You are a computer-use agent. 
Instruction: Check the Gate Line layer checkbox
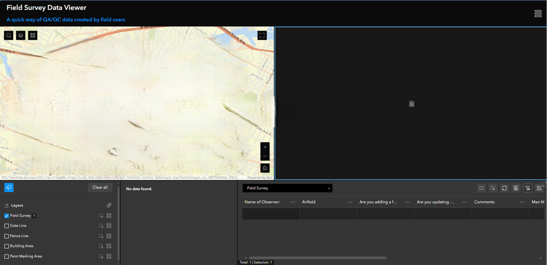6,226
